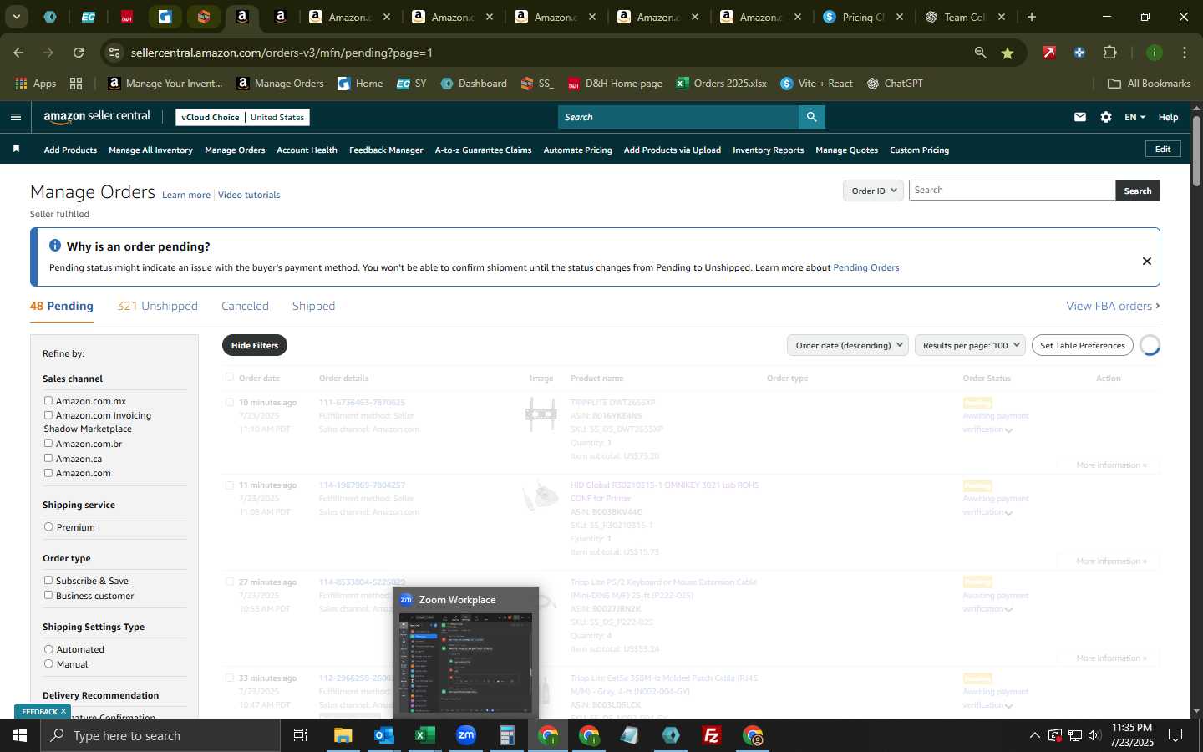
Task: Open the settings gear icon
Action: coord(1106,117)
